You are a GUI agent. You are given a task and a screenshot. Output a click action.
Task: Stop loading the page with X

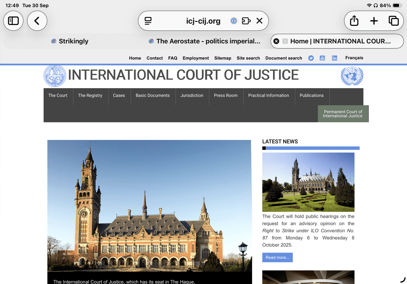[x=259, y=21]
